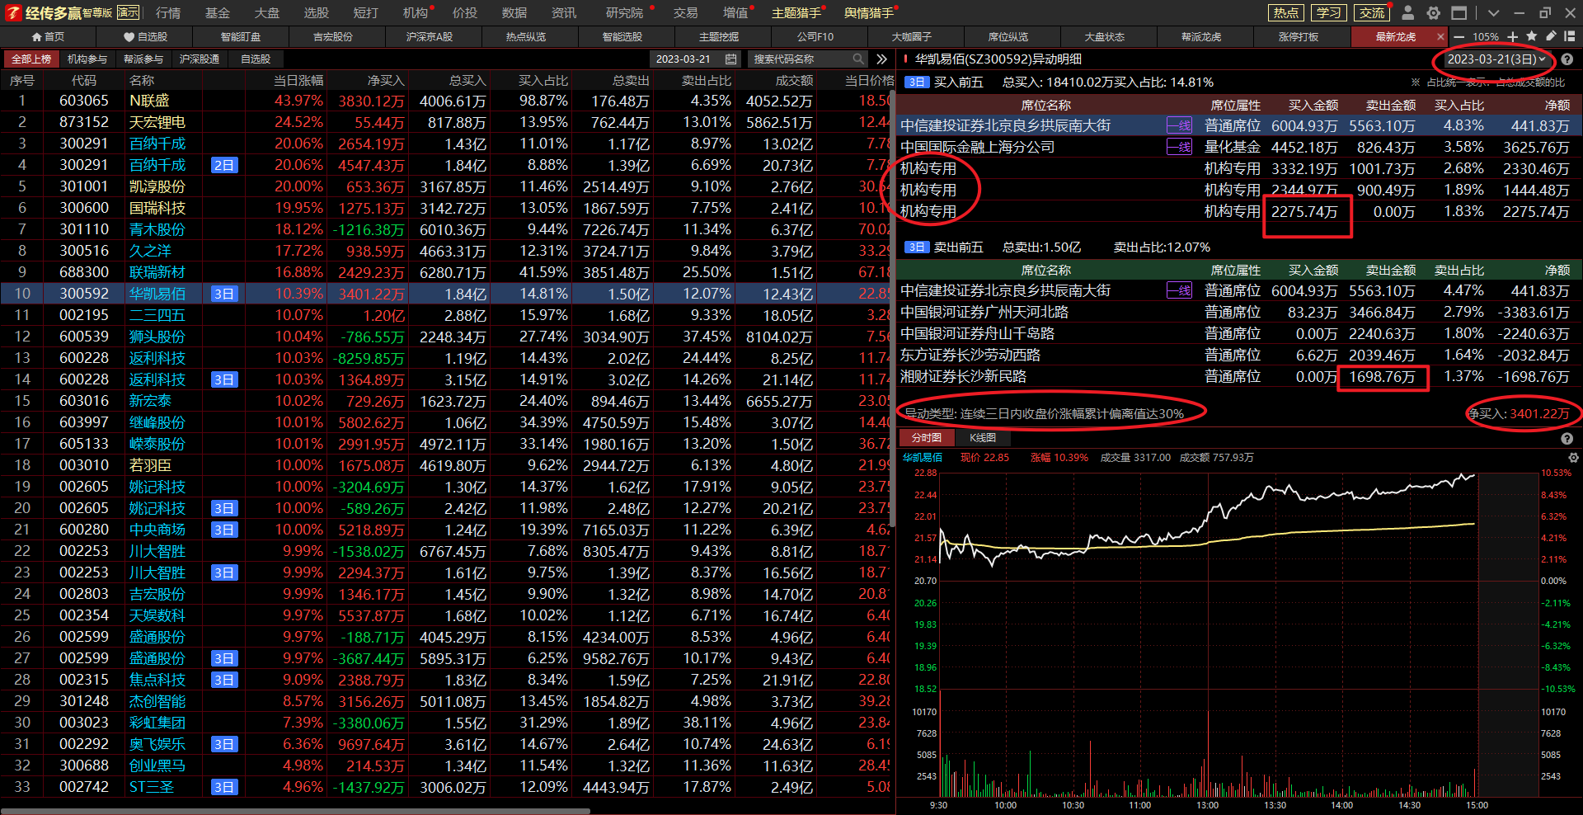Click the star favorite icon
The width and height of the screenshot is (1583, 815).
pyautogui.click(x=1532, y=36)
